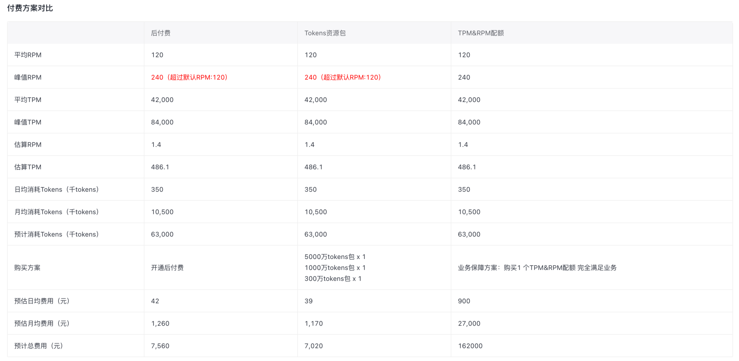
Task: Click the 预估日均费用 value 900
Action: [x=464, y=301]
